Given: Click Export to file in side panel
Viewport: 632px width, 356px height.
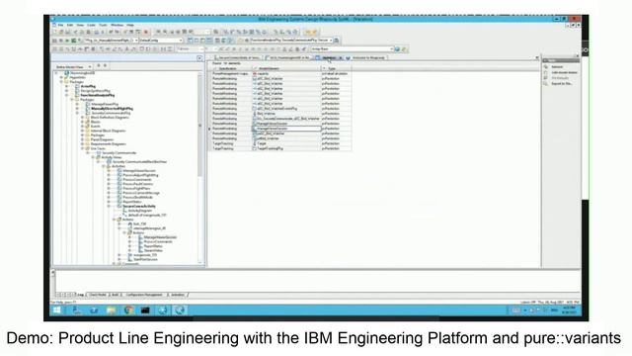Looking at the screenshot, I should [x=562, y=83].
